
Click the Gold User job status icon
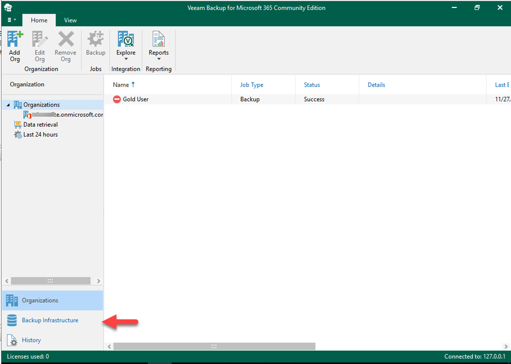coord(116,99)
